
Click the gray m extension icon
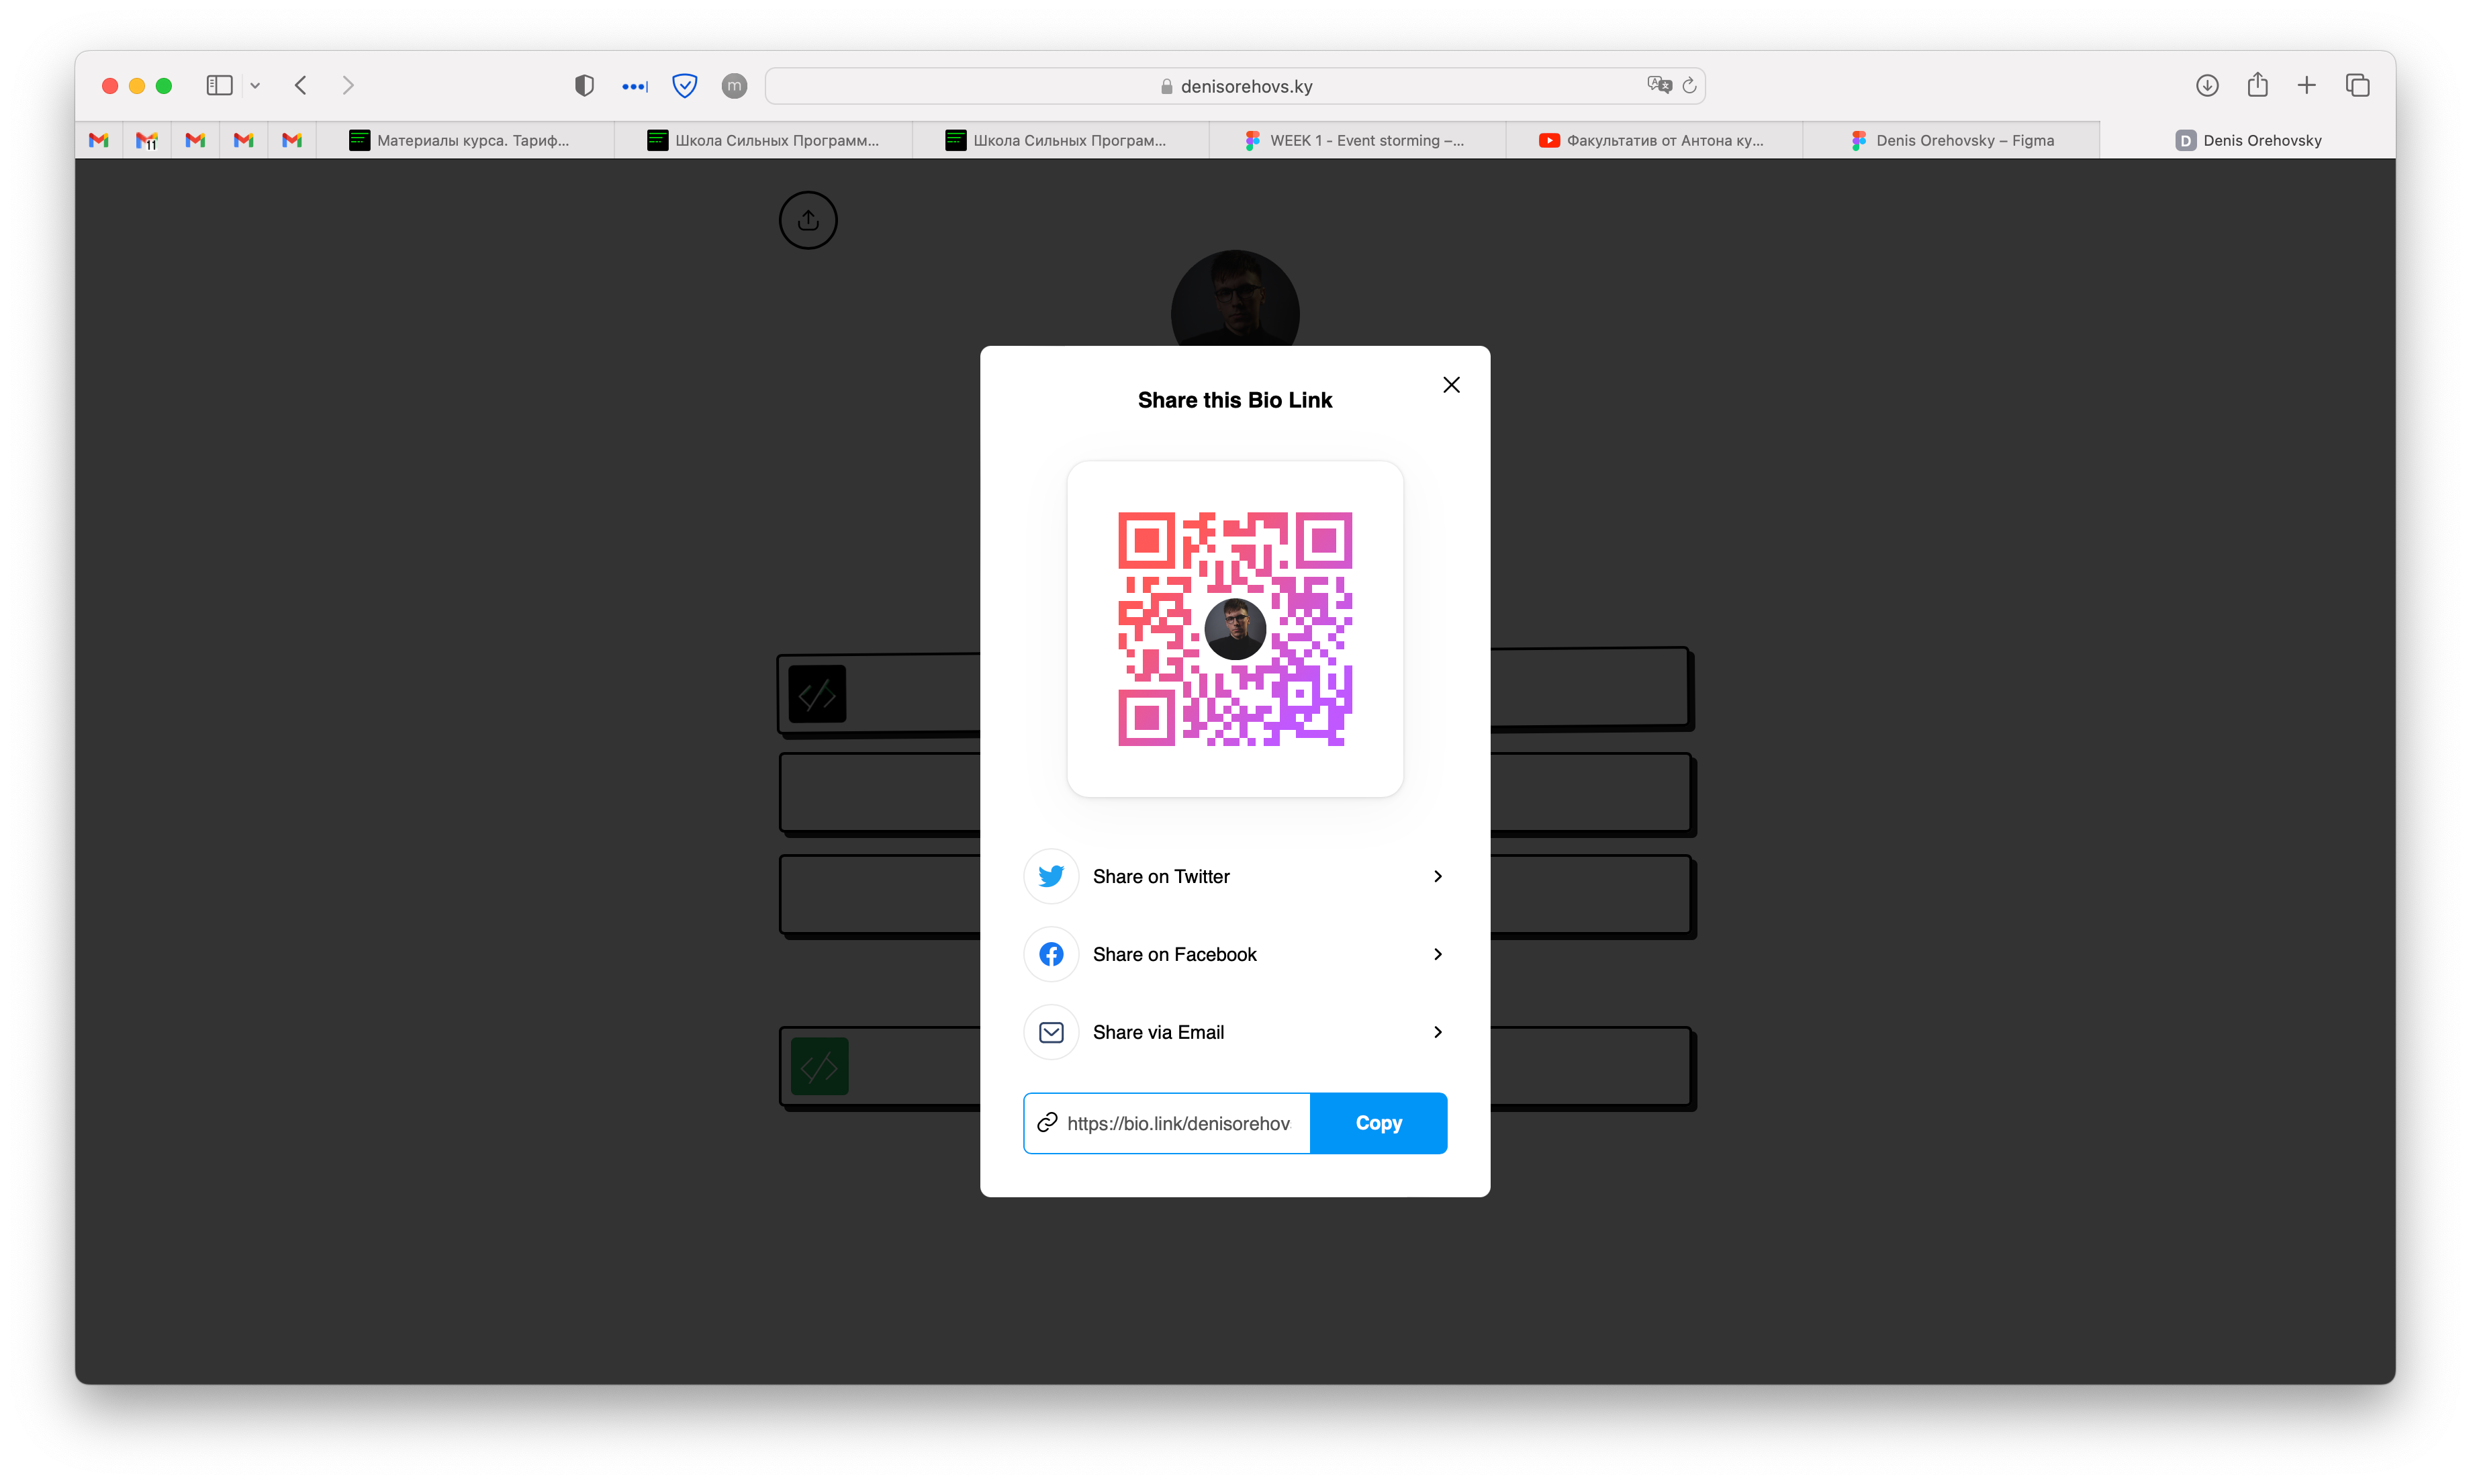tap(734, 86)
